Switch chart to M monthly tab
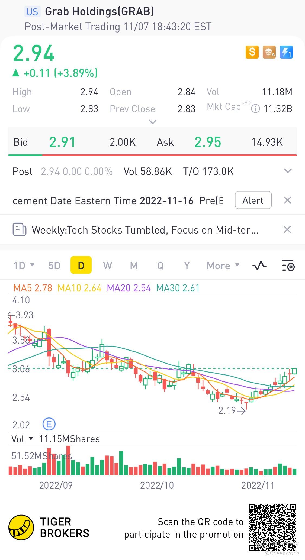 coord(134,266)
